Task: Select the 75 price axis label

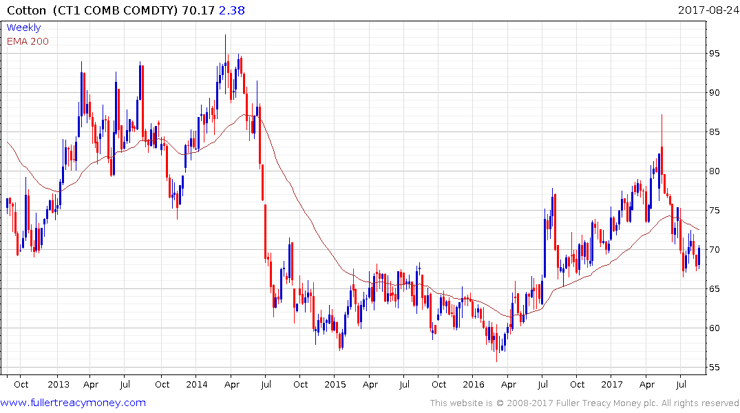Action: click(x=714, y=210)
